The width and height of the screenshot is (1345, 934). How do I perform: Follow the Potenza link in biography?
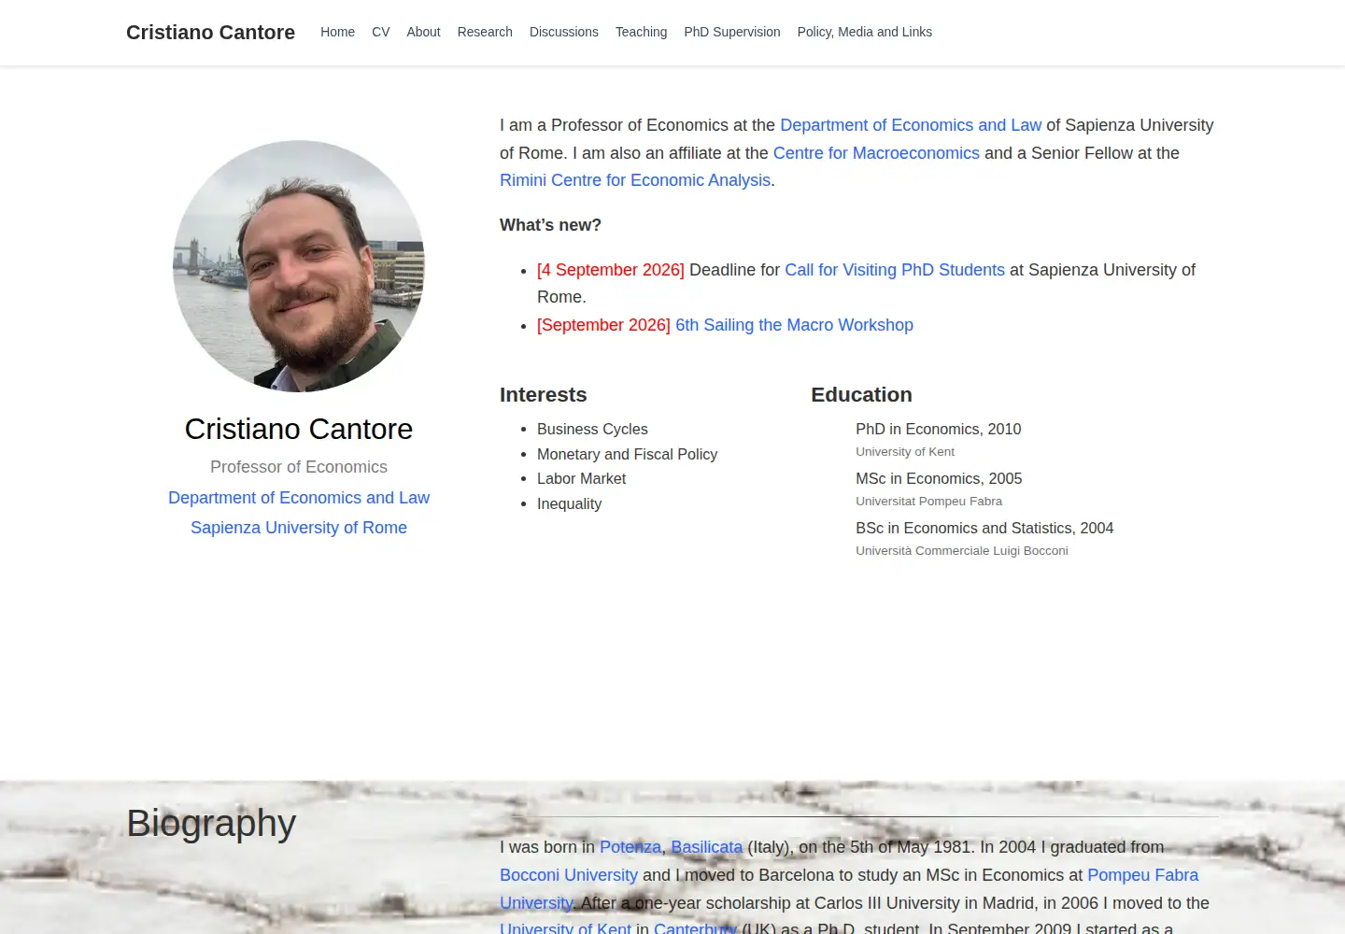click(x=630, y=847)
